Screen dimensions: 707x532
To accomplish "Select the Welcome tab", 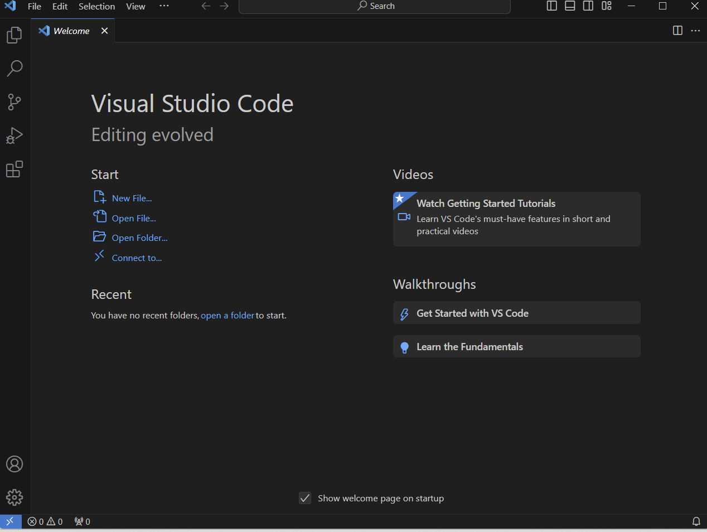I will click(x=73, y=31).
